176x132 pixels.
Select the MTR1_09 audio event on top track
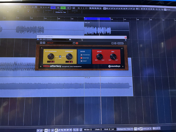(107, 29)
